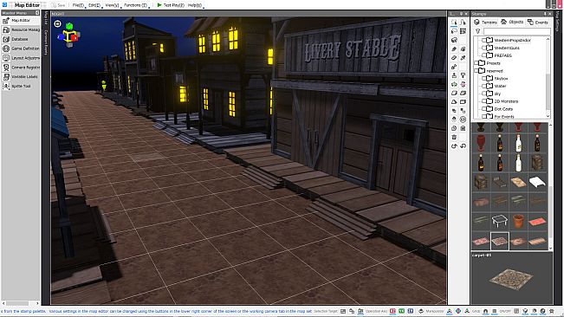The width and height of the screenshot is (564, 317).
Task: Click the stamp filter search field
Action: tap(516, 31)
